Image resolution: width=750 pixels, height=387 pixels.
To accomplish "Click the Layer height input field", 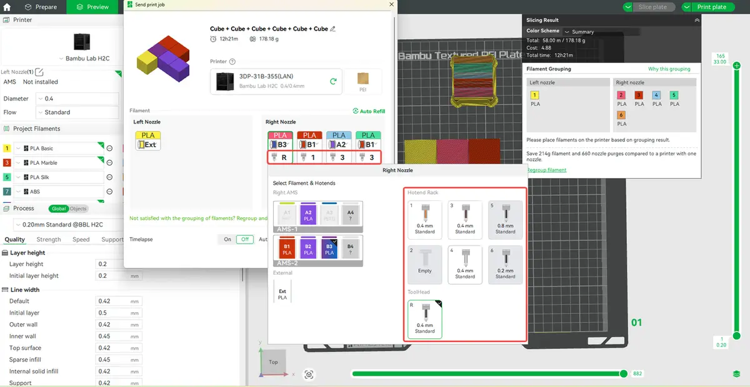I will pos(119,264).
